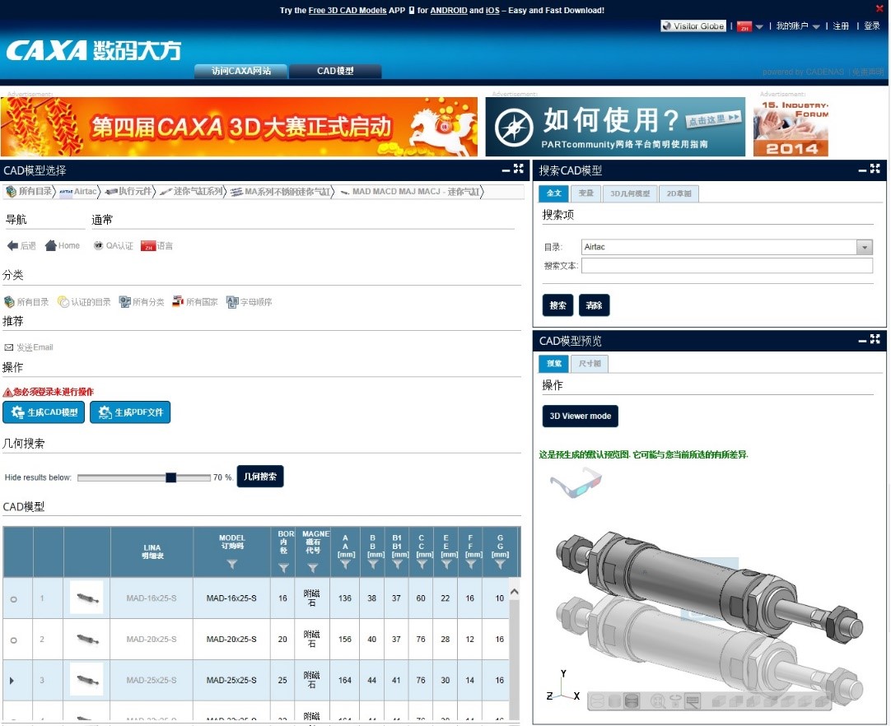Select the radio button for row MAD-20x25-S
The image size is (891, 726).
coord(14,640)
